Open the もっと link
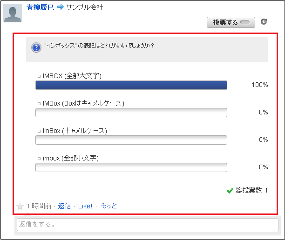Screen dimensions: 285x240 pyautogui.click(x=109, y=206)
